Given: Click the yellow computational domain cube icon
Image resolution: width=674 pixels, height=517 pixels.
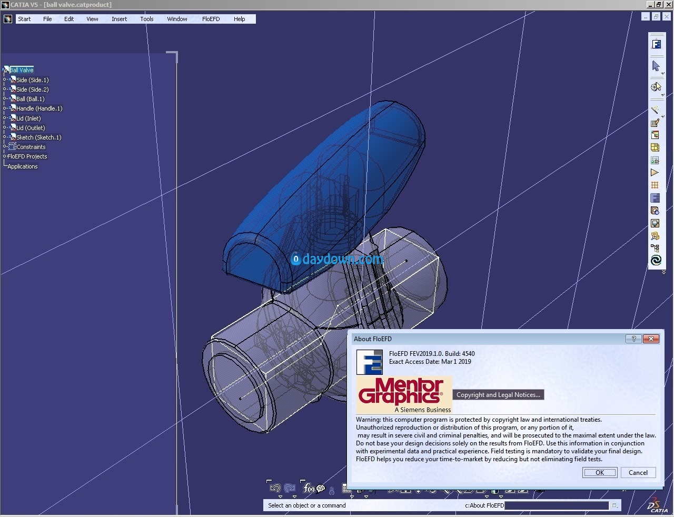Looking at the screenshot, I should 655,148.
